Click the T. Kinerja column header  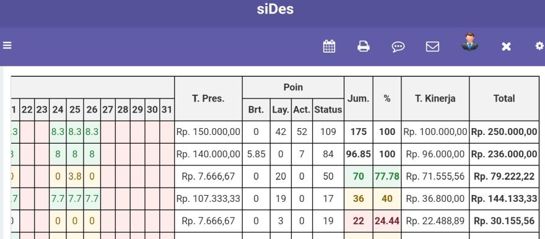tap(435, 98)
